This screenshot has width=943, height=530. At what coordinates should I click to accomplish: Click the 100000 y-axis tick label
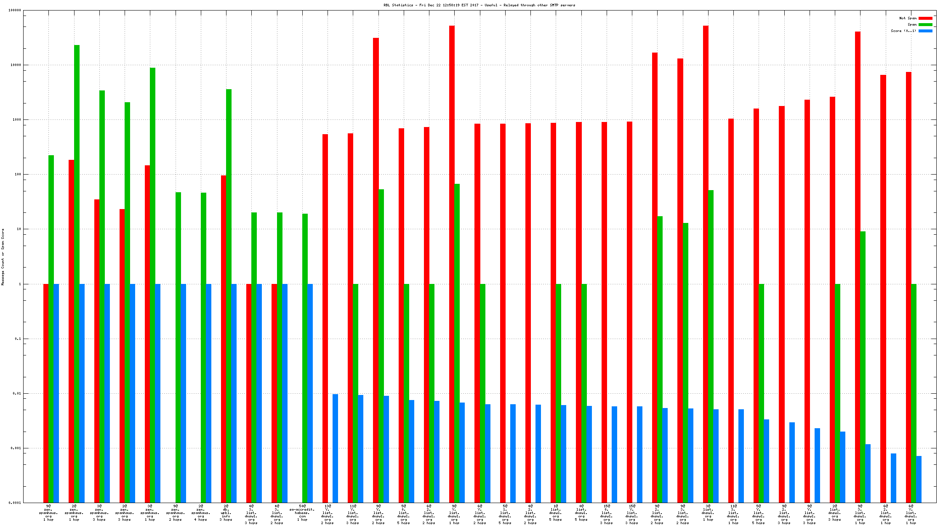coord(15,11)
